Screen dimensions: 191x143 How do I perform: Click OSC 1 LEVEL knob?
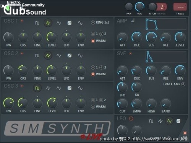point(52,37)
